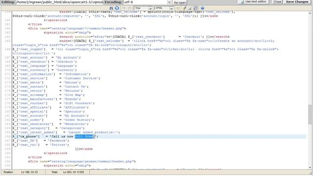Click the 'Ln 186, Ch 33' position status
313x176 pixels.
pos(29,172)
